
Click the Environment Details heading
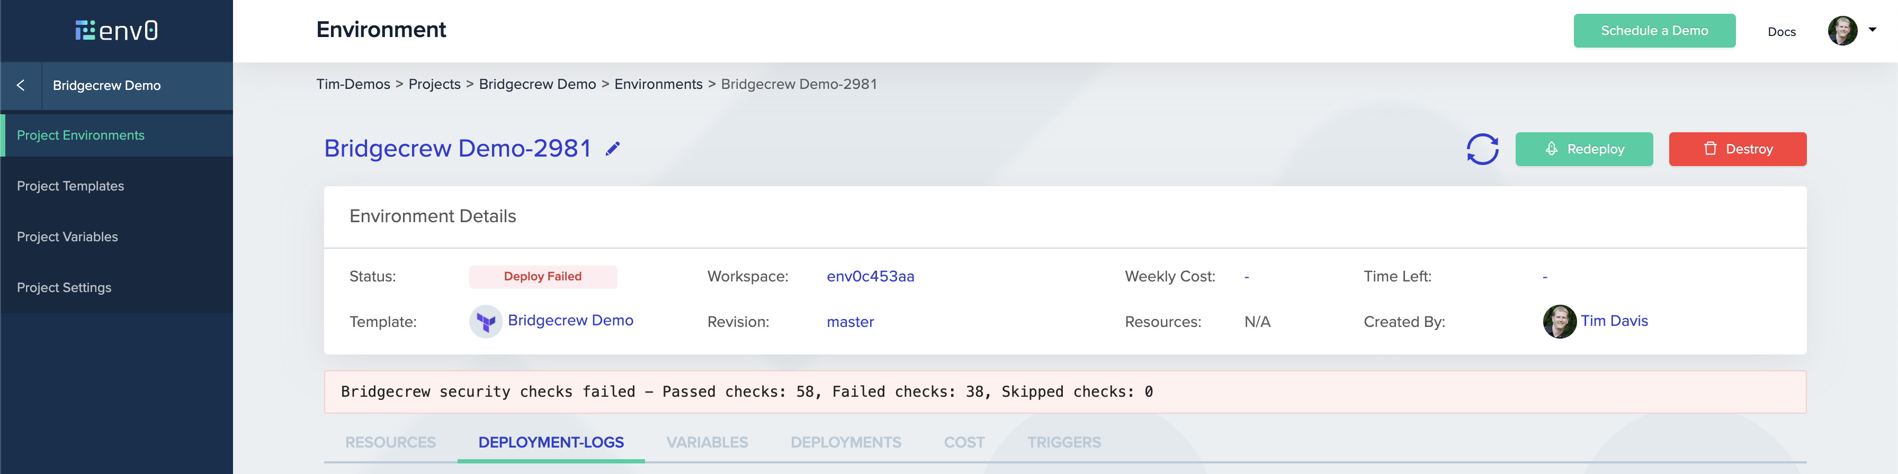[x=433, y=216]
